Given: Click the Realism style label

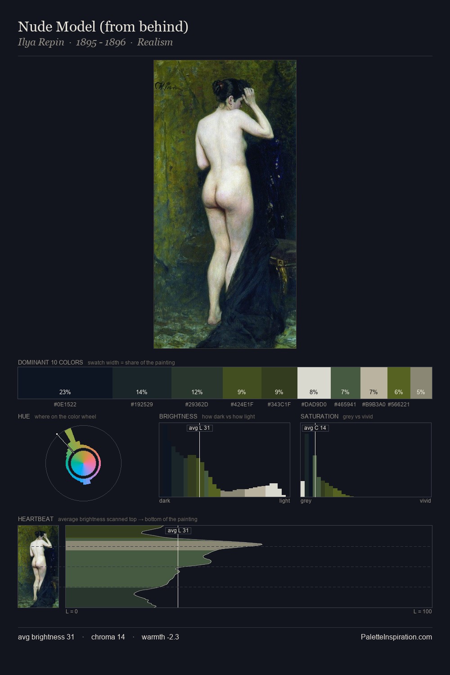Looking at the screenshot, I should [155, 42].
